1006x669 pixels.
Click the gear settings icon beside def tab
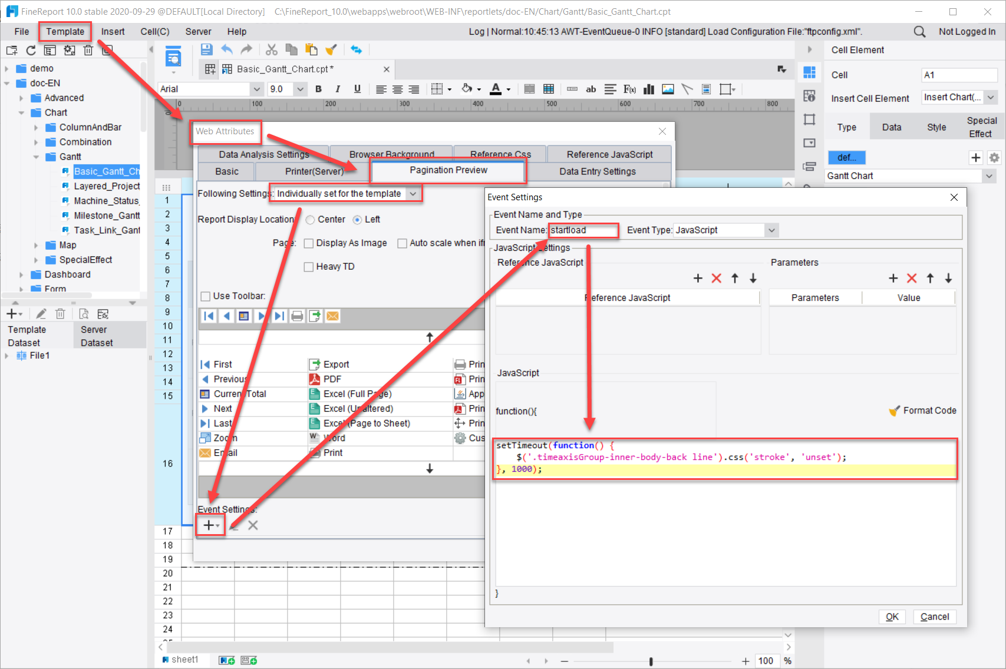(x=994, y=157)
